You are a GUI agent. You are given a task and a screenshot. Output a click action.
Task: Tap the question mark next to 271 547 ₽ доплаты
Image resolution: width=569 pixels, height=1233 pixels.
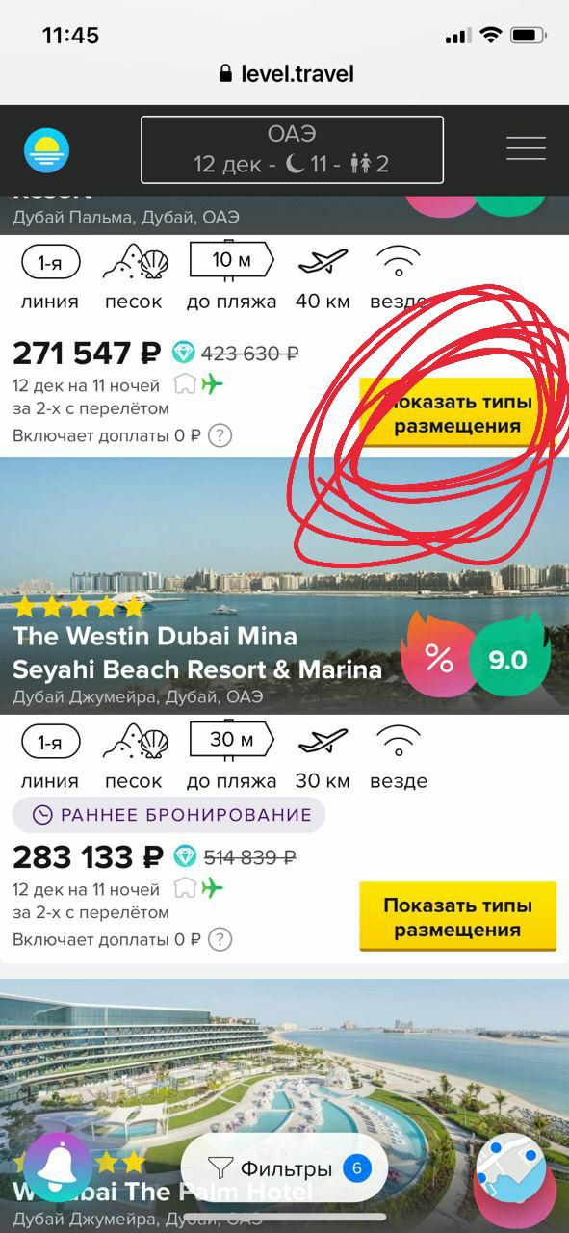(x=220, y=435)
